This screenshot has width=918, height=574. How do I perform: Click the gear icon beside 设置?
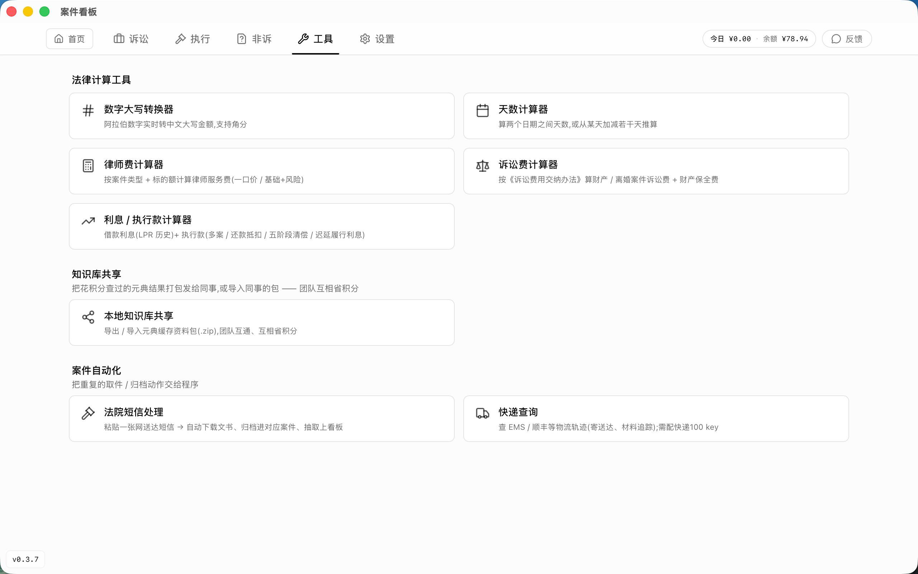(x=365, y=39)
